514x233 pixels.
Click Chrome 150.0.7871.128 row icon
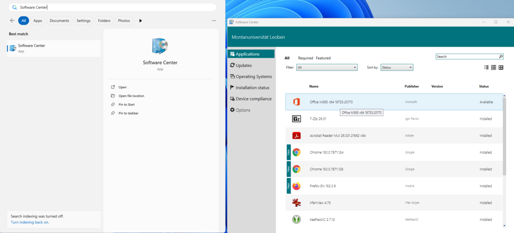(296, 169)
